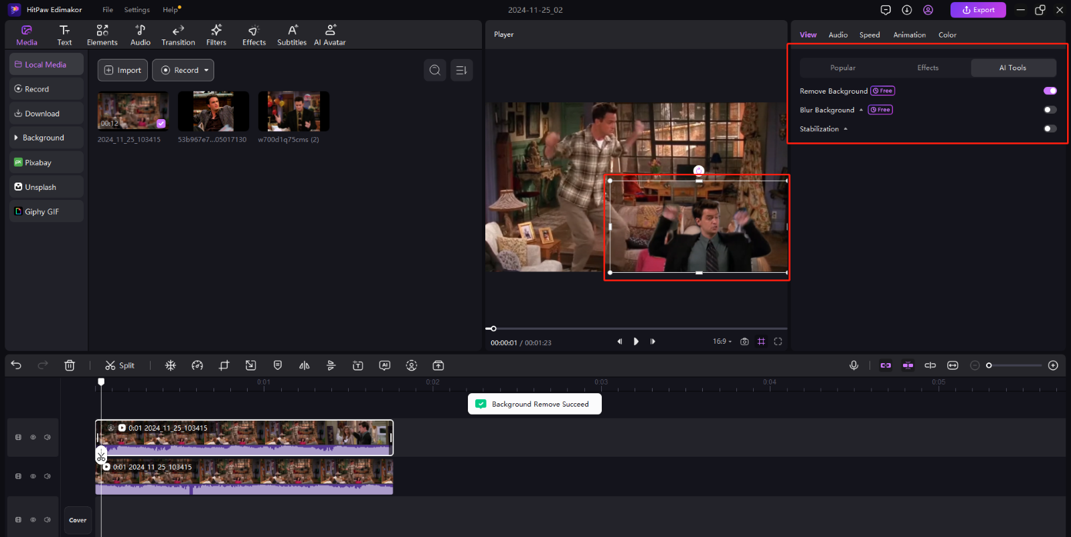Image resolution: width=1071 pixels, height=537 pixels.
Task: Click the text recognition icon with letter T
Action: point(358,365)
